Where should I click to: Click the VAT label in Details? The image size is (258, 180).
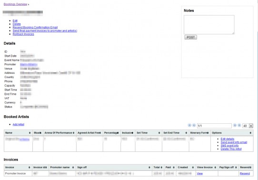point(7,98)
